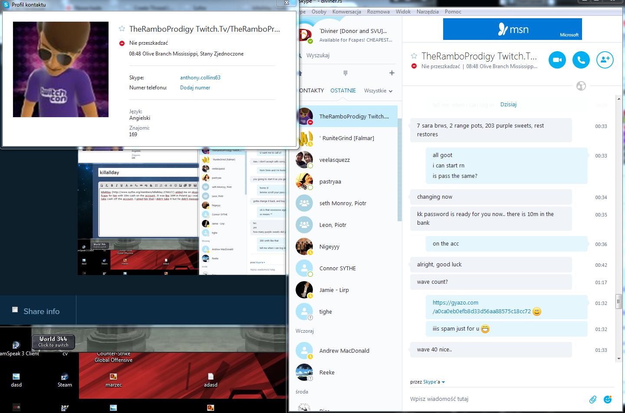This screenshot has width=625, height=413.
Task: Click the Diviner [Donor and SVU] profile name
Action: tap(353, 31)
